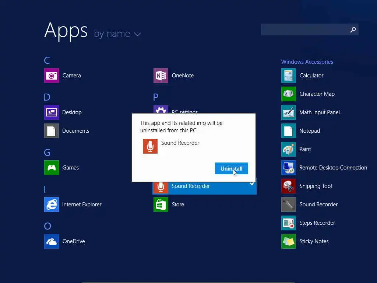Launch the Paint icon
Image resolution: width=377 pixels, height=283 pixels.
point(289,149)
